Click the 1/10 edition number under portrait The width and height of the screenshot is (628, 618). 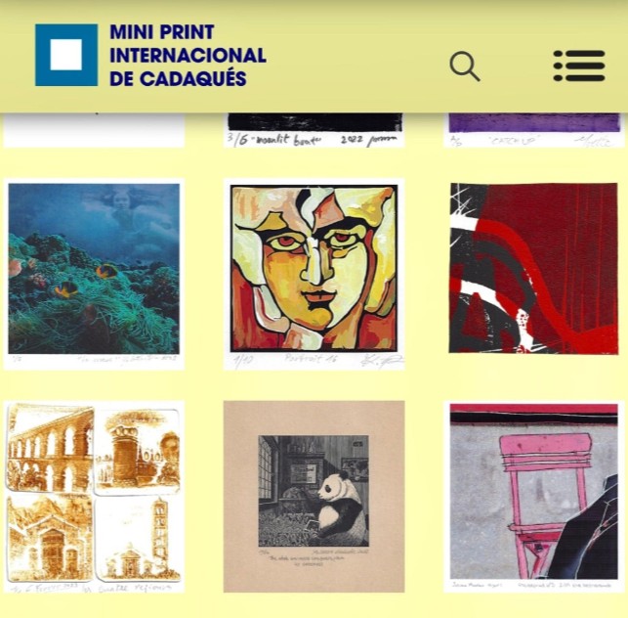click(x=243, y=362)
